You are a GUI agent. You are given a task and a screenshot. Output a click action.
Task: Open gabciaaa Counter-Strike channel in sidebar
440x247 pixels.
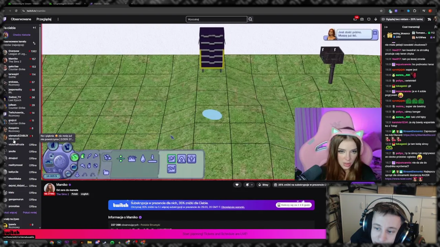pos(21,68)
